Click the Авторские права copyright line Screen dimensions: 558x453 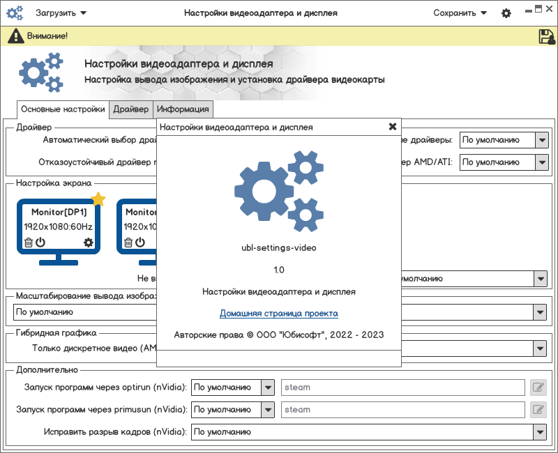tap(278, 335)
